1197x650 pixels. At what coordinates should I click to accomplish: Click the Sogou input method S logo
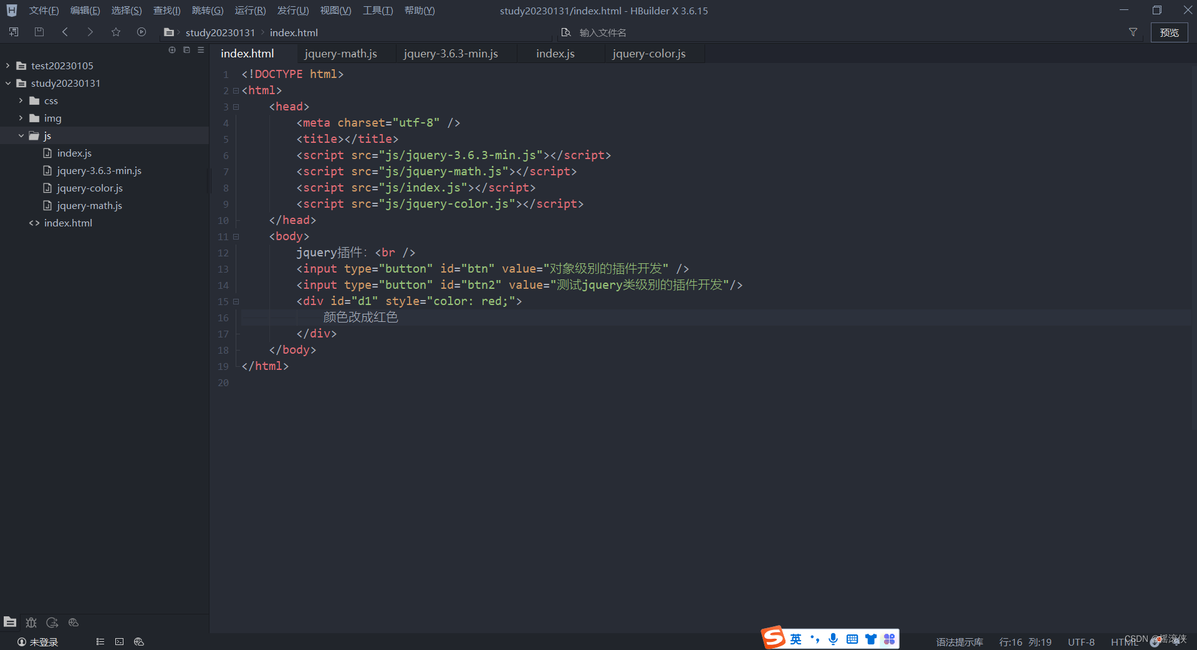774,638
